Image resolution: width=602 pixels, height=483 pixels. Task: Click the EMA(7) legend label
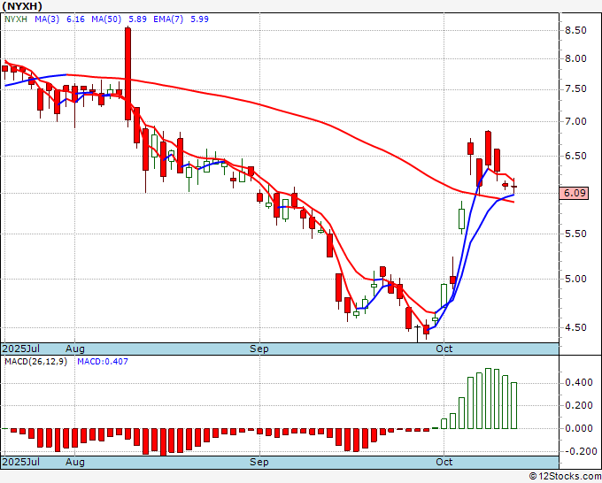click(168, 19)
